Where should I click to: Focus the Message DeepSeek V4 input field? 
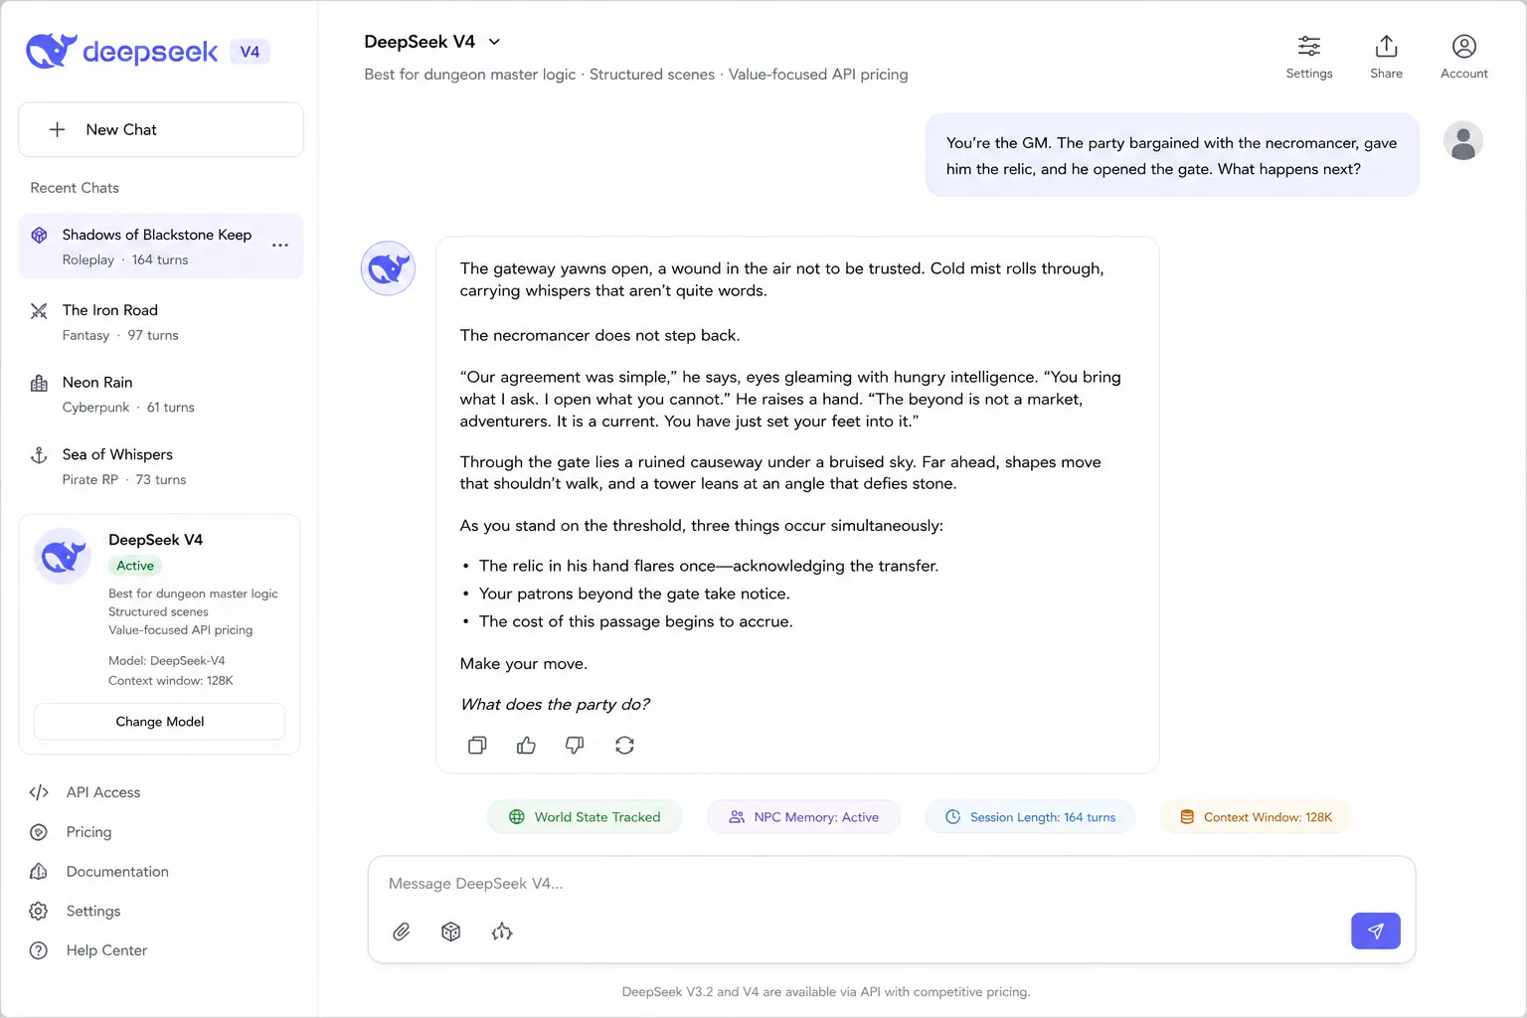tap(891, 884)
